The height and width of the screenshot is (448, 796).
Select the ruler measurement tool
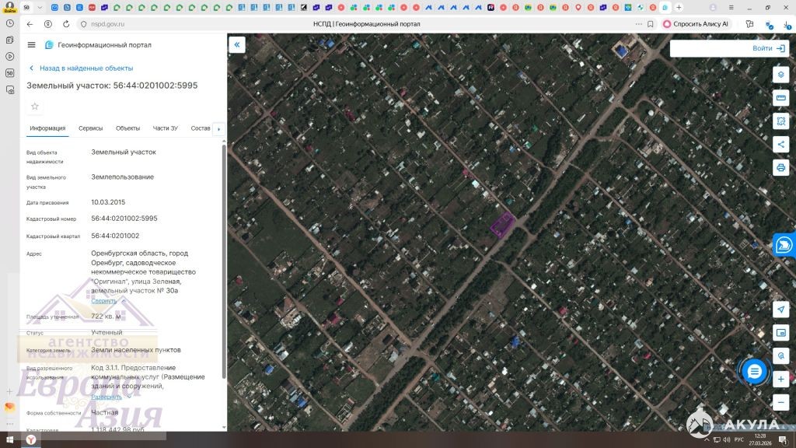[781, 97]
